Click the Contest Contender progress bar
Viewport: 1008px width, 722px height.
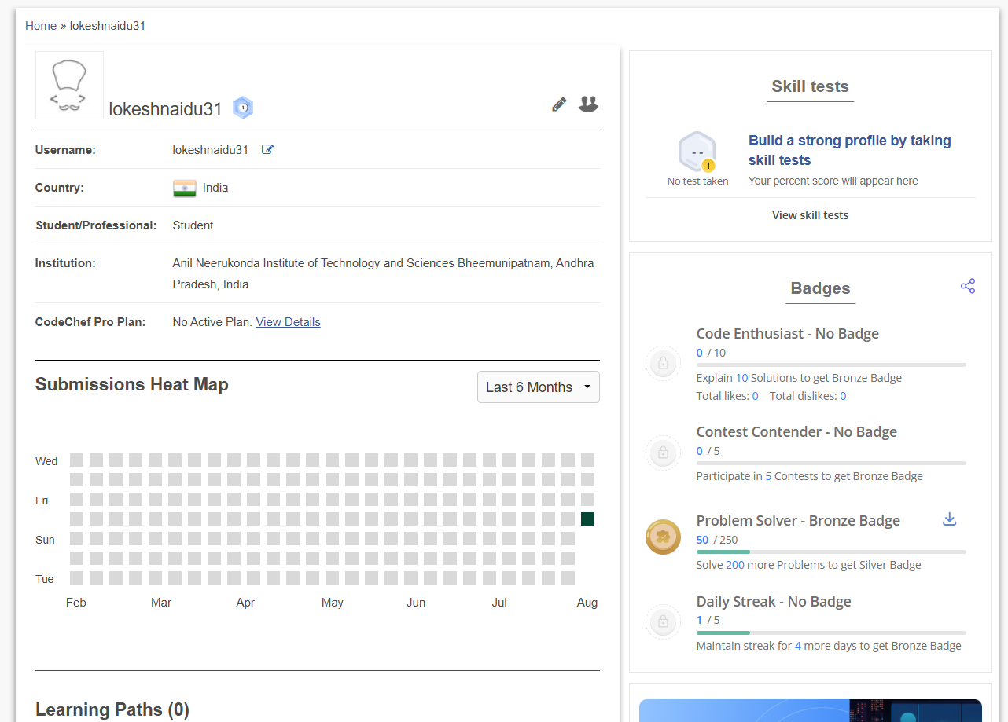pyautogui.click(x=831, y=463)
